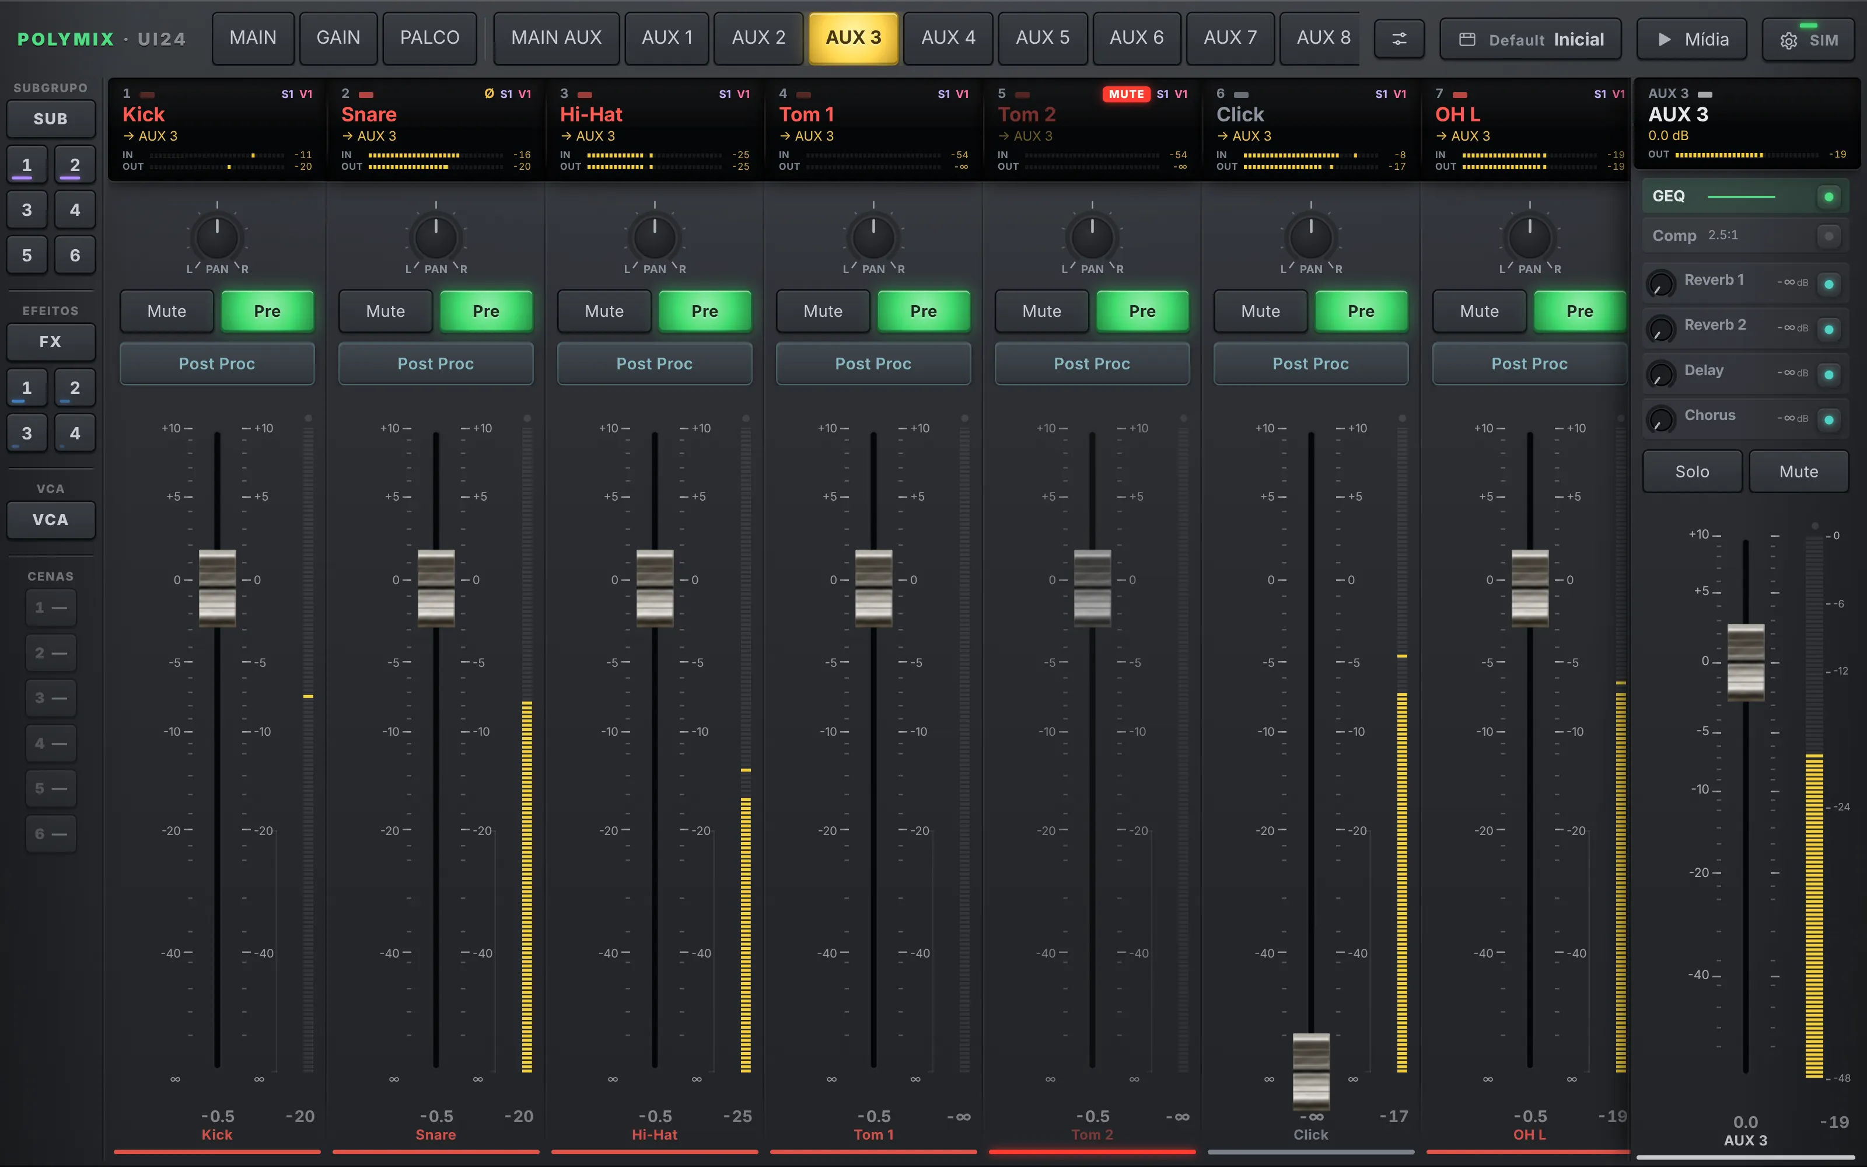Toggle the Chorus enable indicator

pos(1828,419)
